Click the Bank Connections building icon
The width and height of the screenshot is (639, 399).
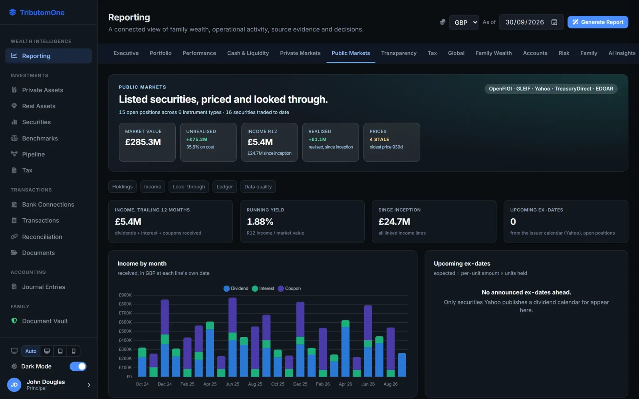point(14,204)
